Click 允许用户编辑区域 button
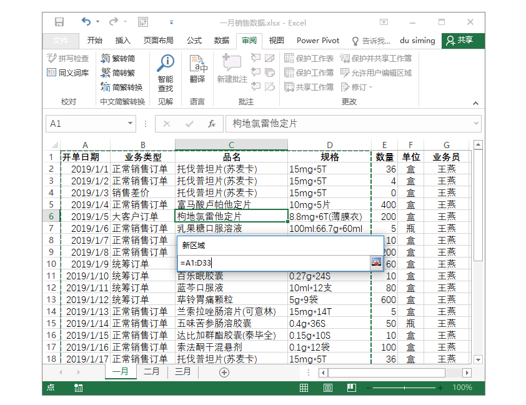The image size is (526, 405). coord(376,72)
